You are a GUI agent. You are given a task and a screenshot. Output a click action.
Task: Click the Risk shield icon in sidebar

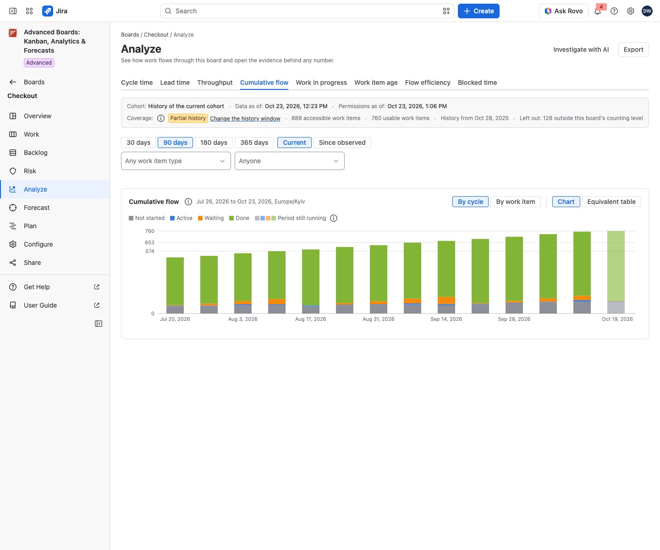coord(13,171)
